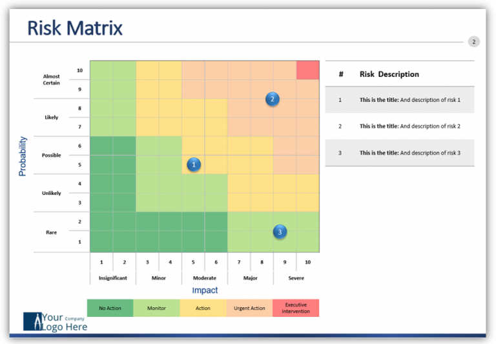The image size is (496, 344).
Task: Click the Severe impact category label
Action: tap(296, 278)
